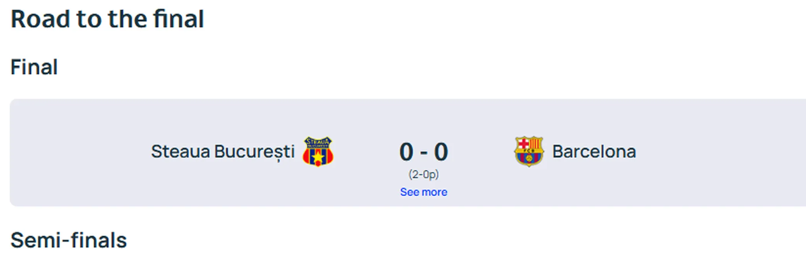This screenshot has height=272, width=806.
Task: Click the Semi-finals section heading
Action: 69,240
